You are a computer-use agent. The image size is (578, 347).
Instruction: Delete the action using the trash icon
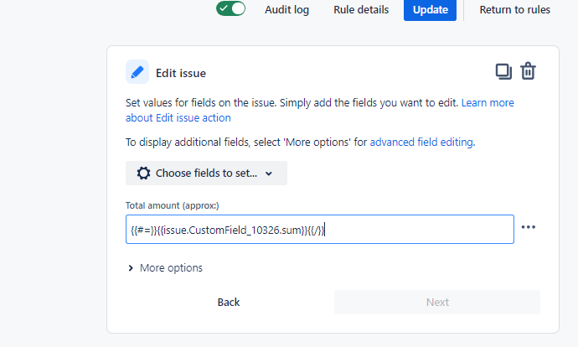pos(528,71)
